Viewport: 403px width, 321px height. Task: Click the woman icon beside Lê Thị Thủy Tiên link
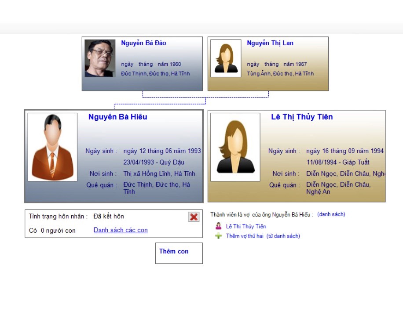(219, 226)
